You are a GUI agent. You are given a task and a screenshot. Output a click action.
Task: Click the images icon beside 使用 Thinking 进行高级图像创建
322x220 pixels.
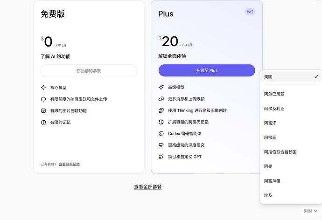(x=161, y=110)
